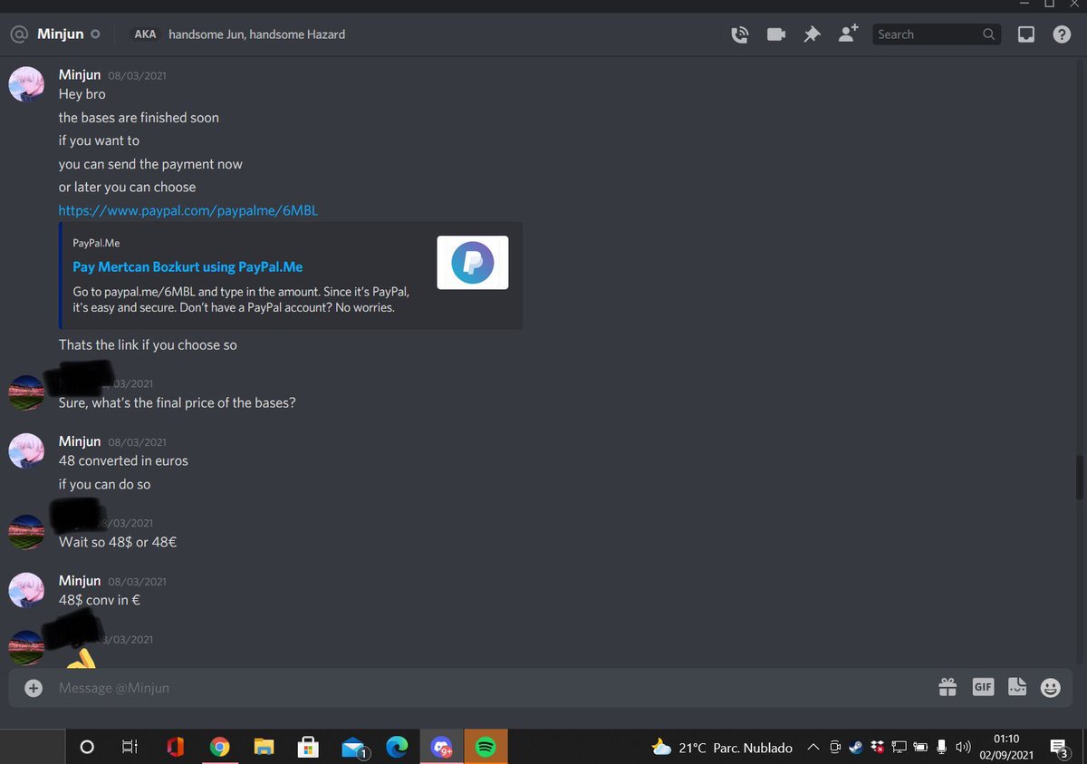Click Minjun's avatar on the 48$ conv message
Viewport: 1087px width, 764px height.
(27, 590)
